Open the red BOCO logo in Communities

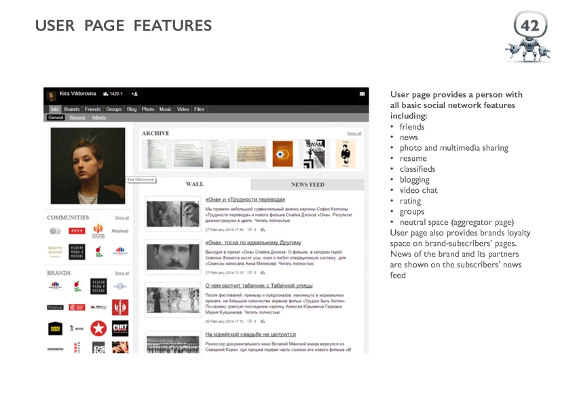(x=77, y=231)
